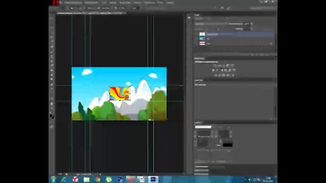Toggle visibility of the selected top layer

point(197,34)
